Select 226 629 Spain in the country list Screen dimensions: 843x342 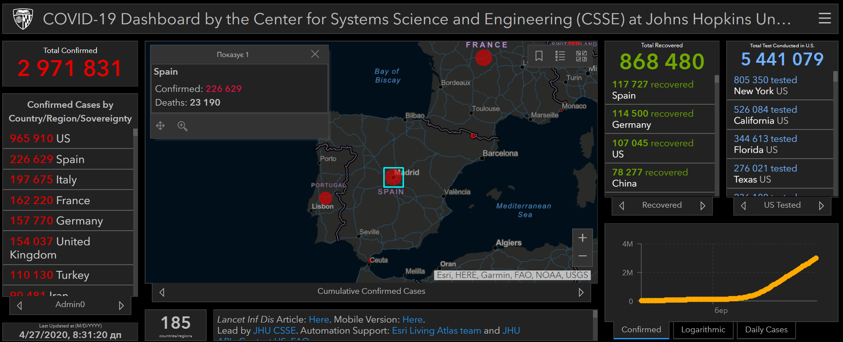pos(68,159)
